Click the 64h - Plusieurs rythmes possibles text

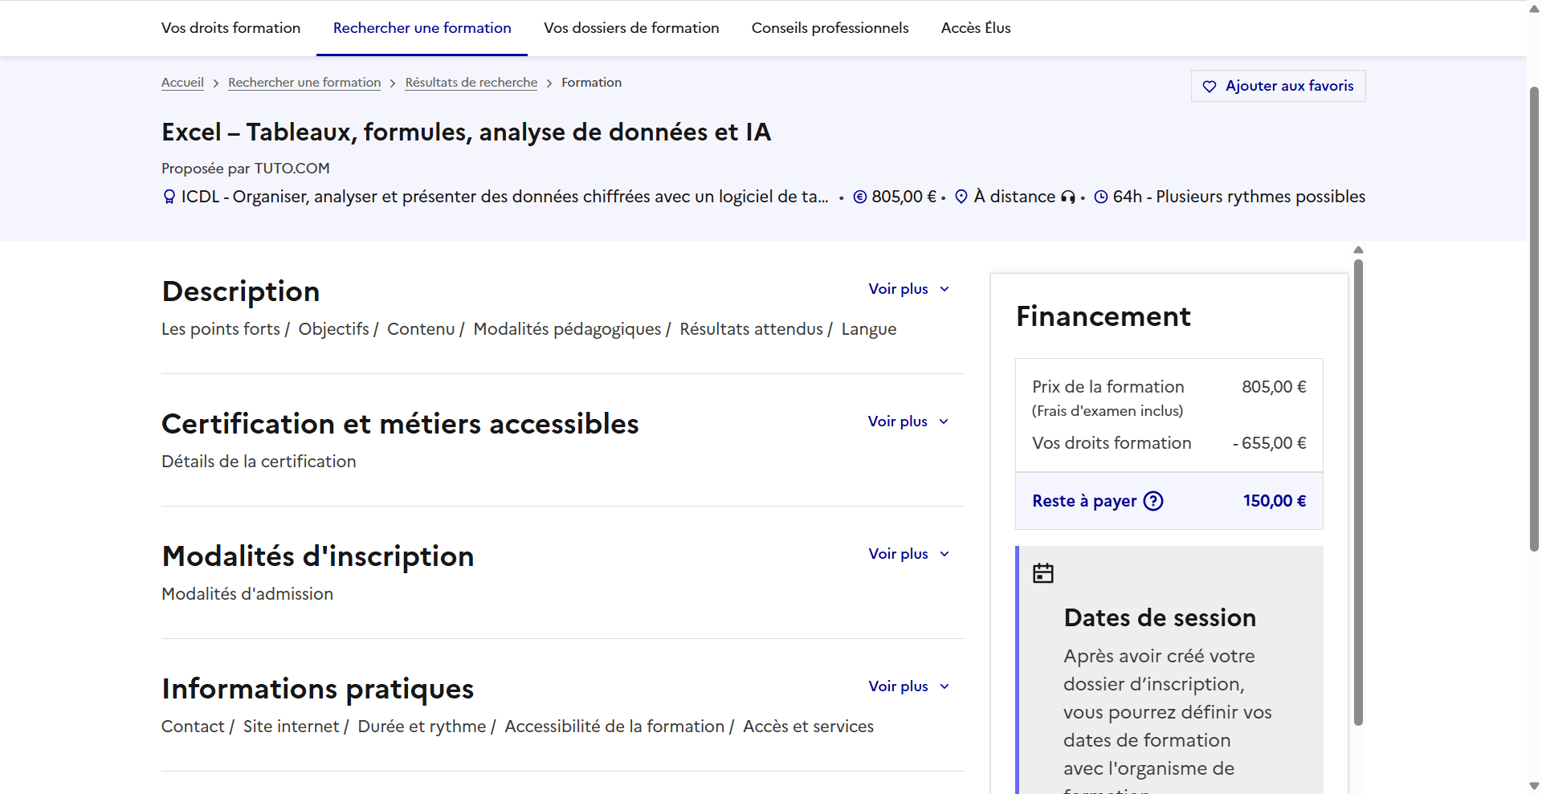pos(1239,197)
